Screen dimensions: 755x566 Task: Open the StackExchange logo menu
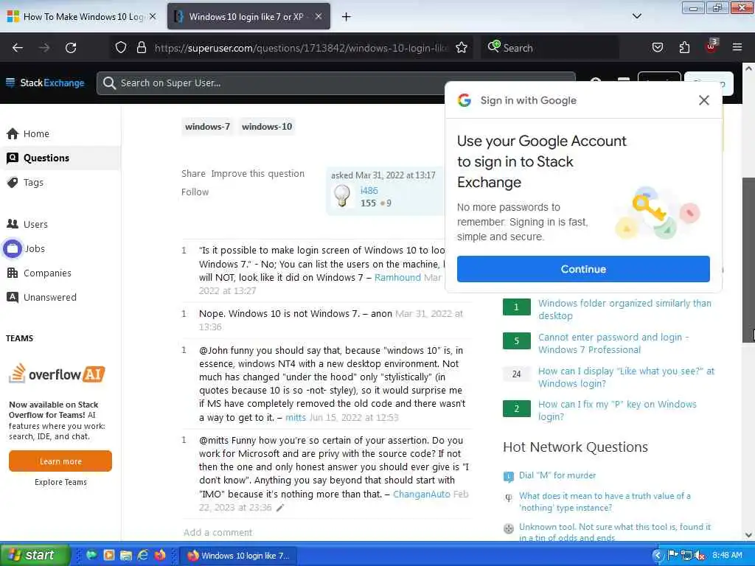coord(45,83)
